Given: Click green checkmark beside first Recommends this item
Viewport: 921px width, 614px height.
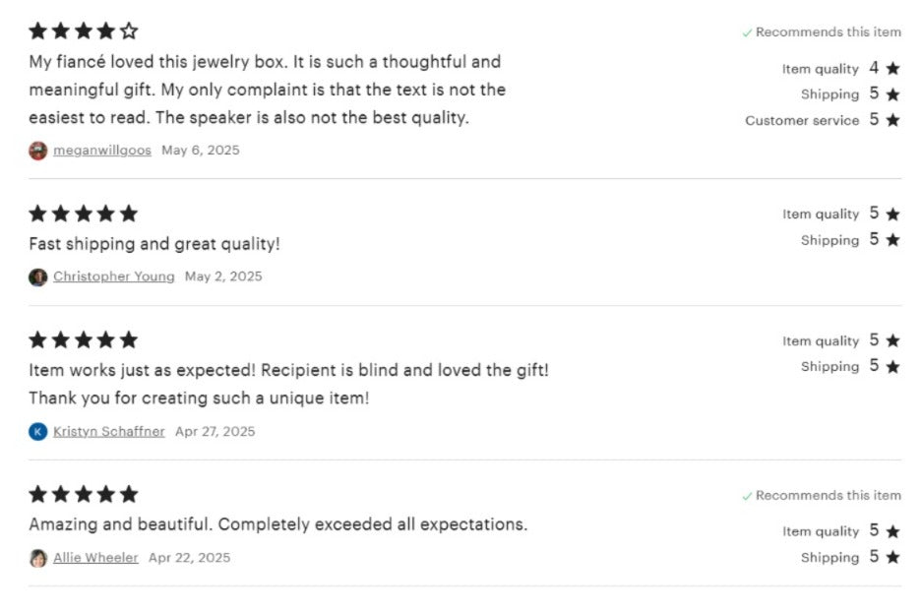Looking at the screenshot, I should coord(747,32).
